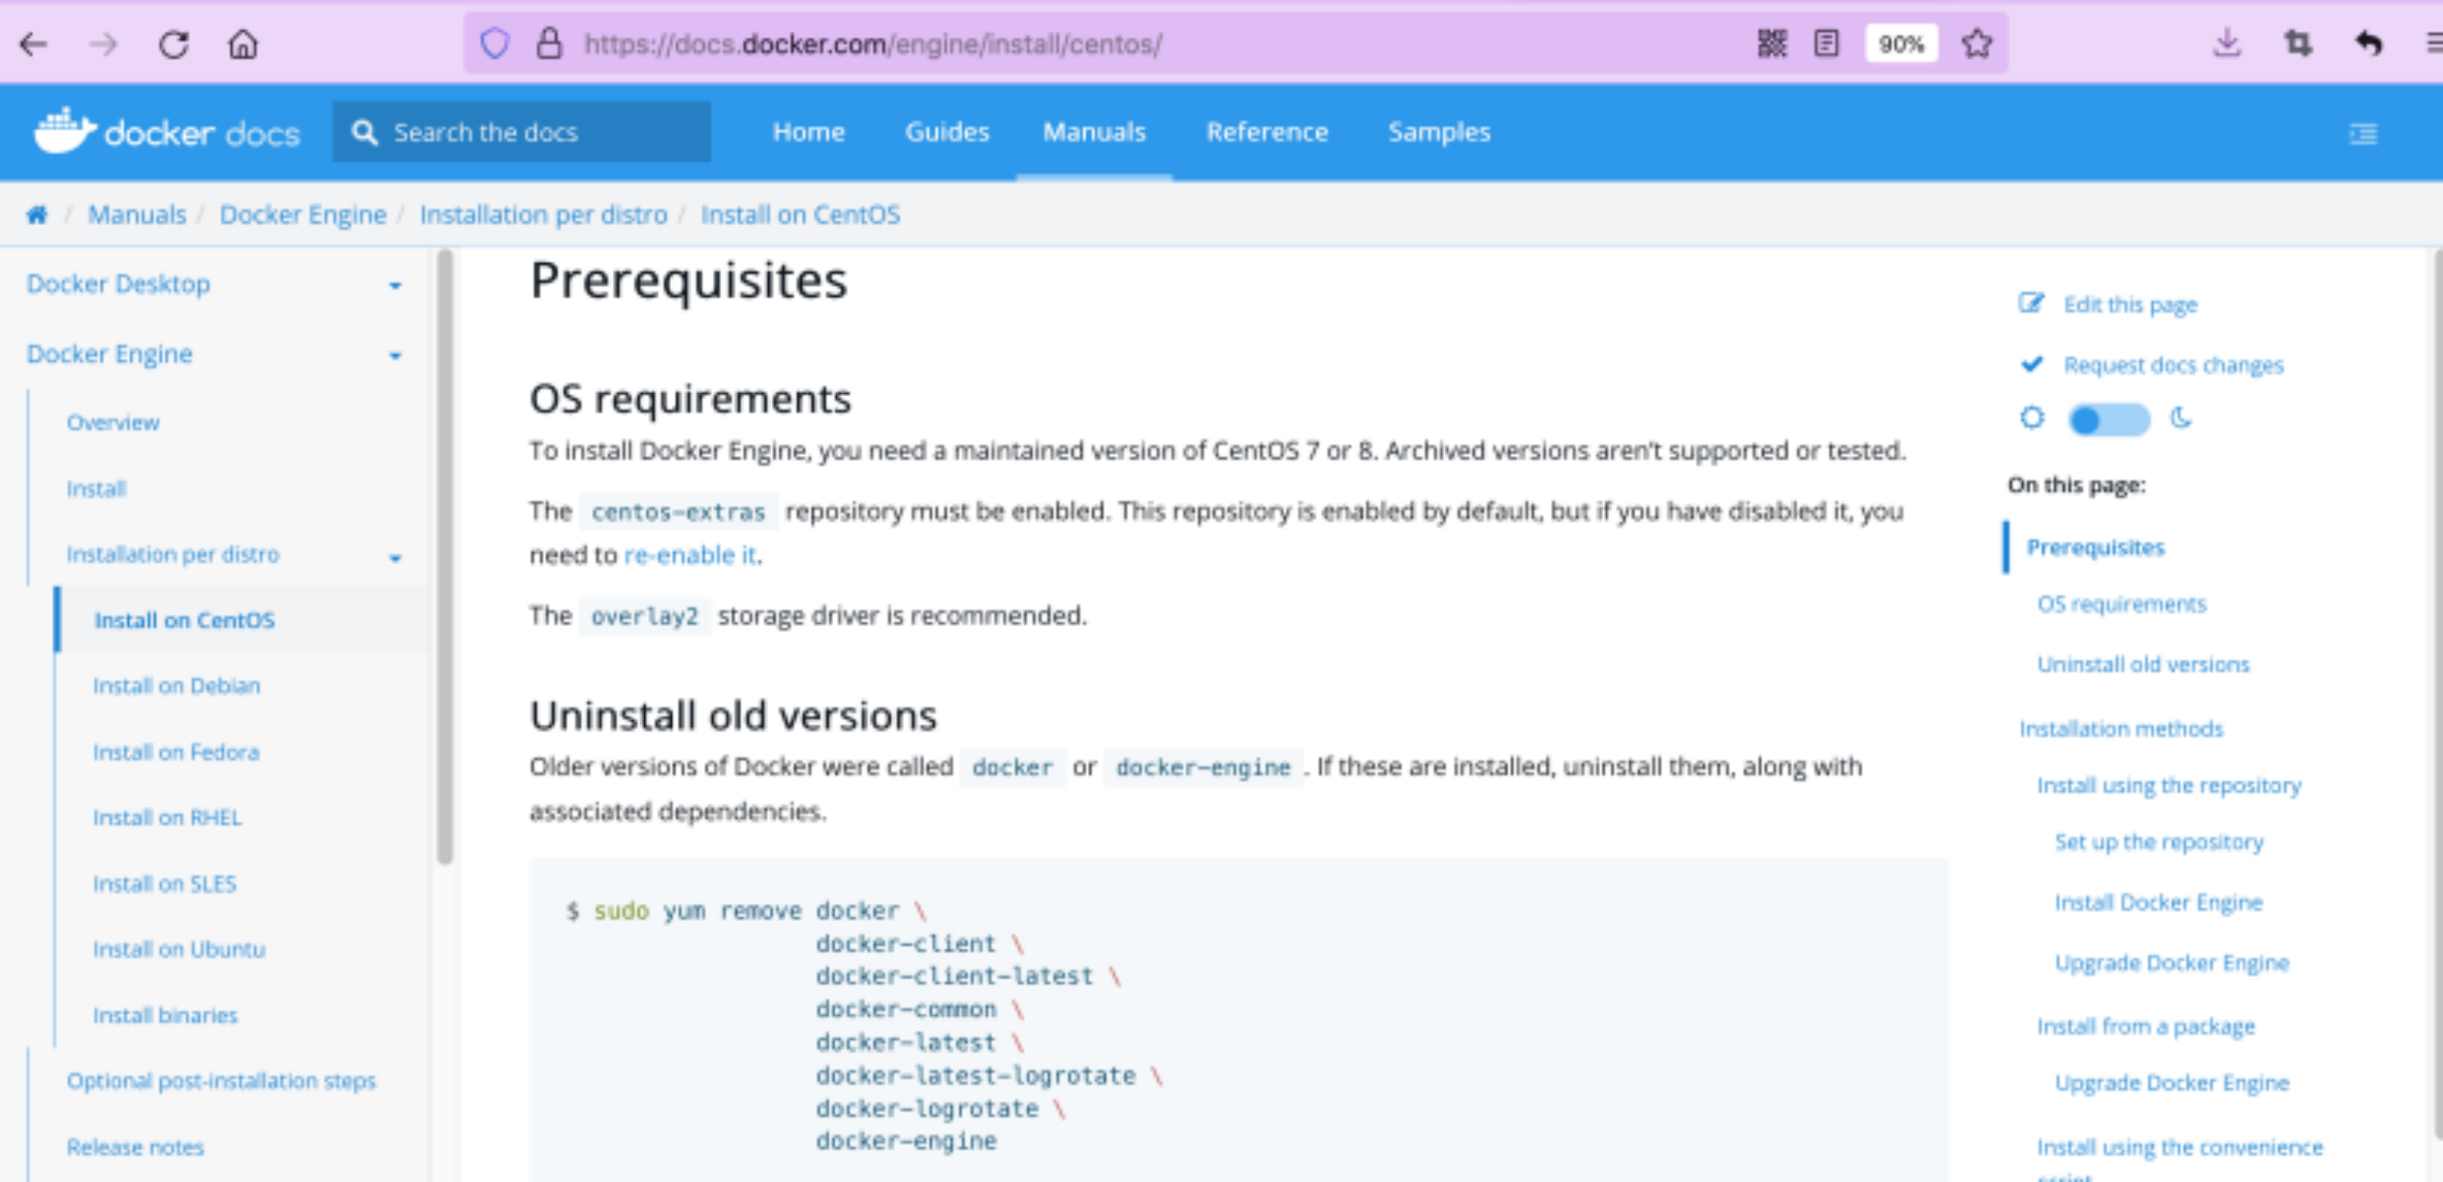Image resolution: width=2443 pixels, height=1182 pixels.
Task: Click the sun light mode icon
Action: click(2032, 418)
